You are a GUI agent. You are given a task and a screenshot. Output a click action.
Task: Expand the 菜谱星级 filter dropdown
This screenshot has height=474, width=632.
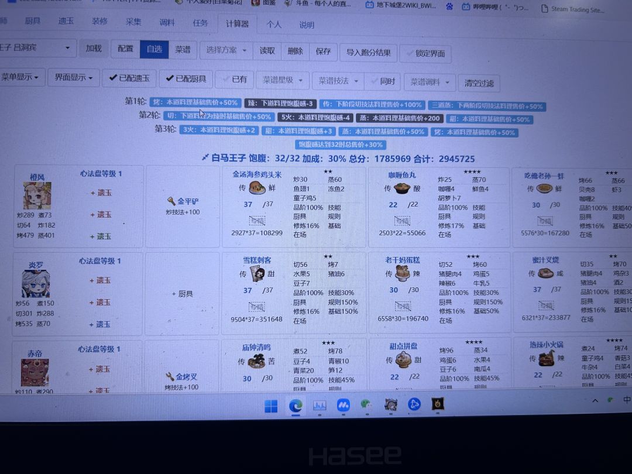[283, 80]
